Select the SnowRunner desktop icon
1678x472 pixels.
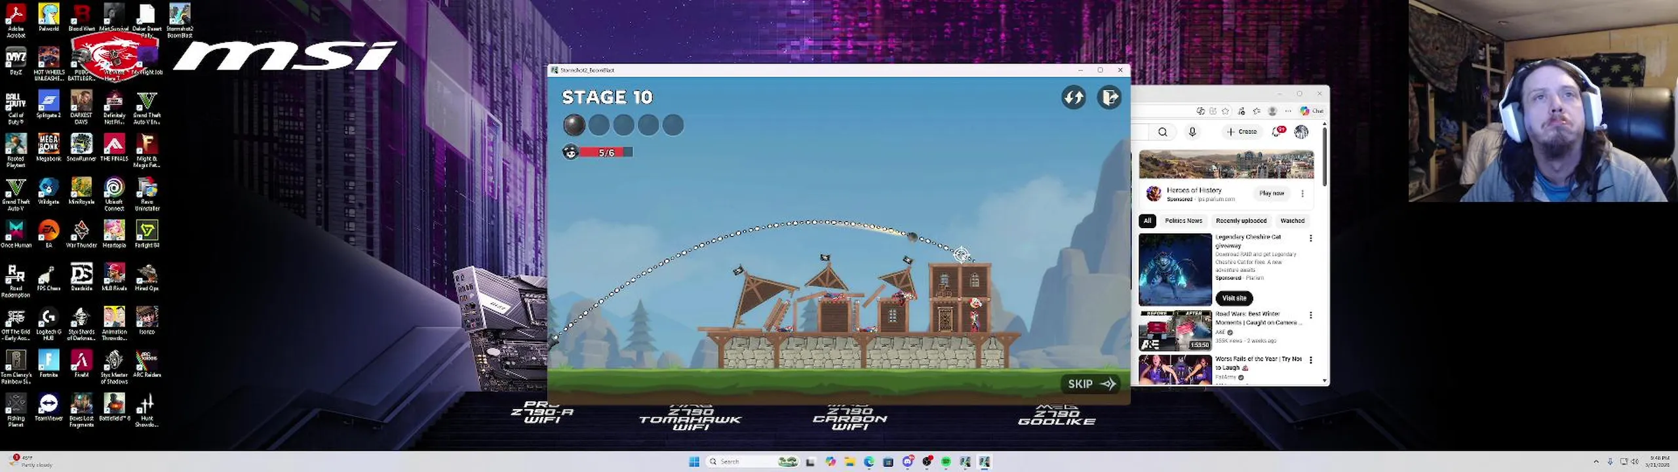(x=81, y=147)
